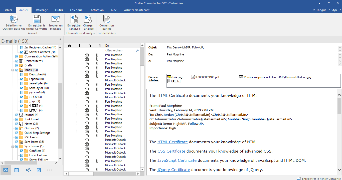
Task: Switch to Calendrier tab
Action: click(77, 10)
